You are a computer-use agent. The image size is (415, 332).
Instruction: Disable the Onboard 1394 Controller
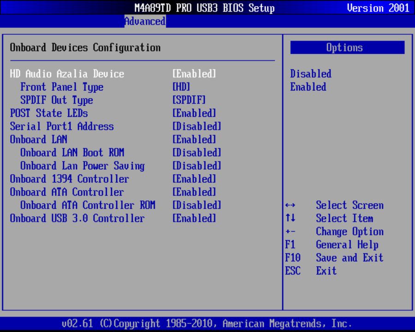[69, 179]
